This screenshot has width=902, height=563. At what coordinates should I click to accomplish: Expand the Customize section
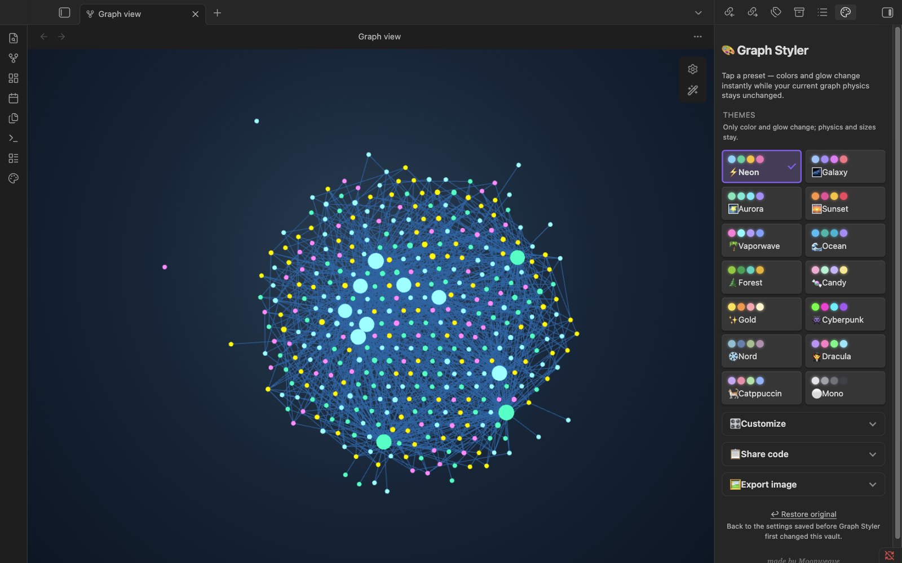tap(803, 424)
